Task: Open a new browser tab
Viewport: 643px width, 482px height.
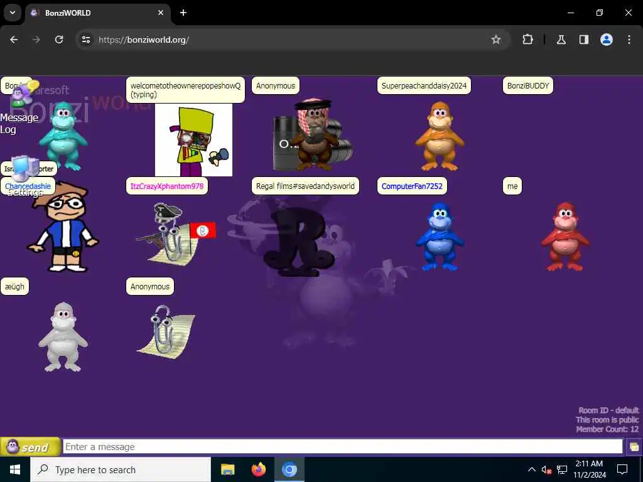Action: [183, 13]
